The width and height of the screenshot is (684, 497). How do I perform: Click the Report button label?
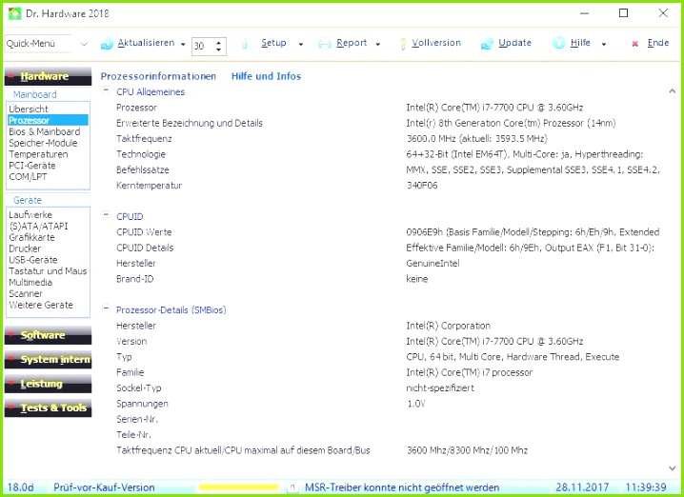tap(352, 43)
